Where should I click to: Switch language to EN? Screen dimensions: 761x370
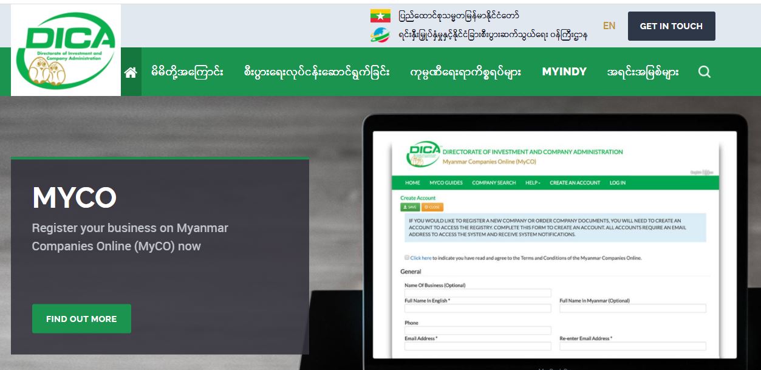(x=609, y=26)
